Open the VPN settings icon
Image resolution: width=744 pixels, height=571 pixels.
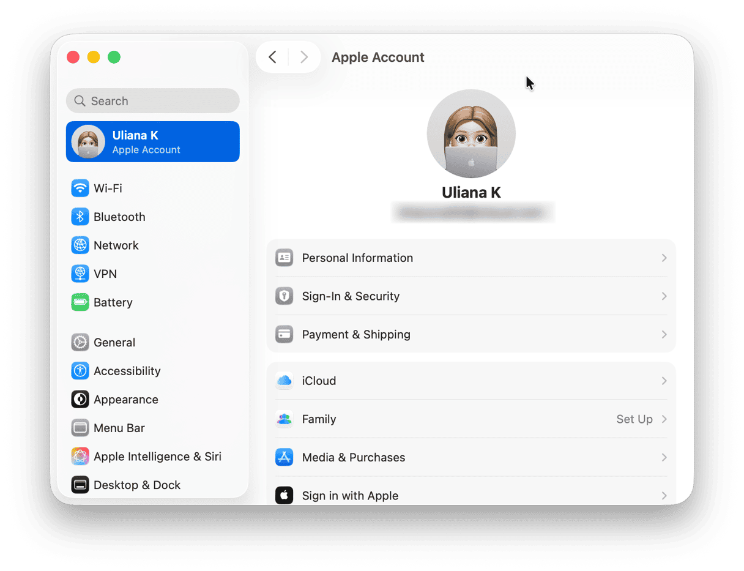pos(80,274)
